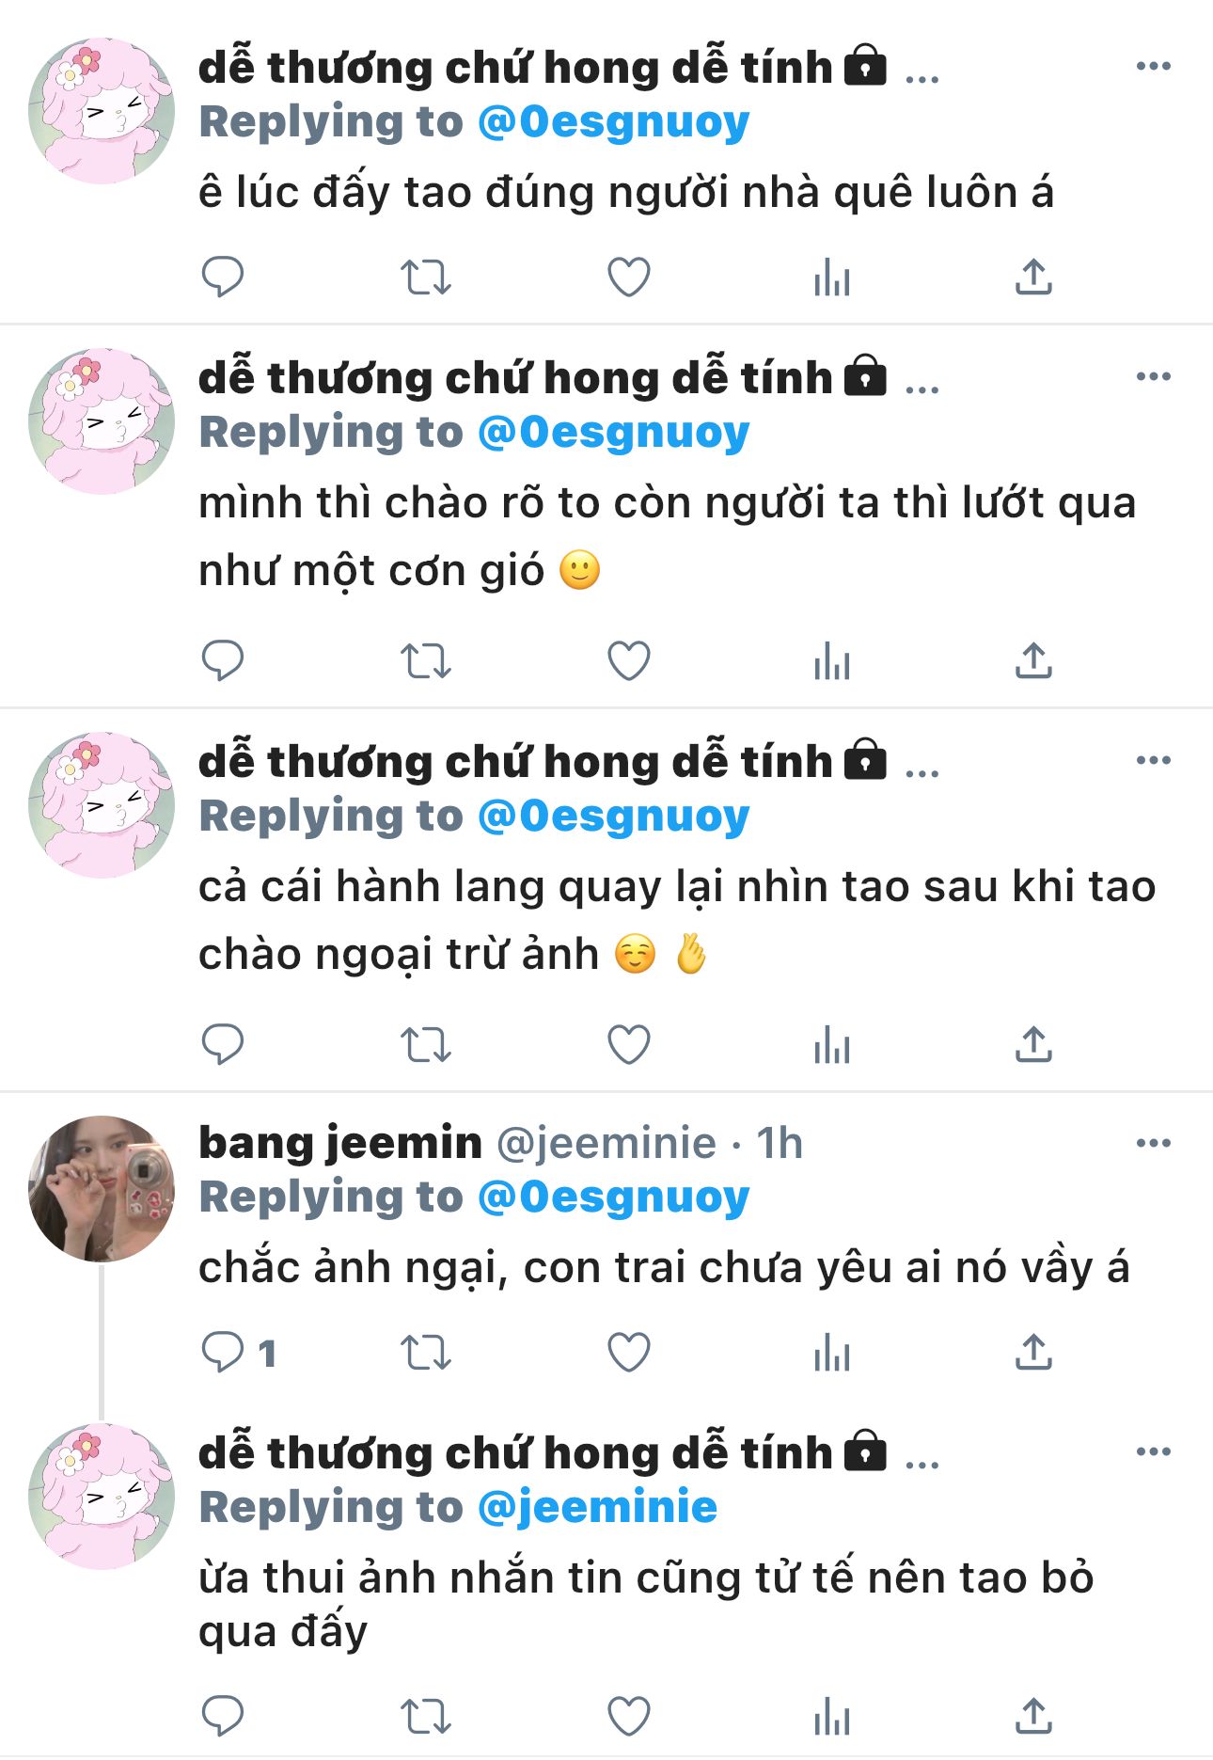
Task: Open more options on the "cả cái hành lang" tweet
Action: 1154,760
